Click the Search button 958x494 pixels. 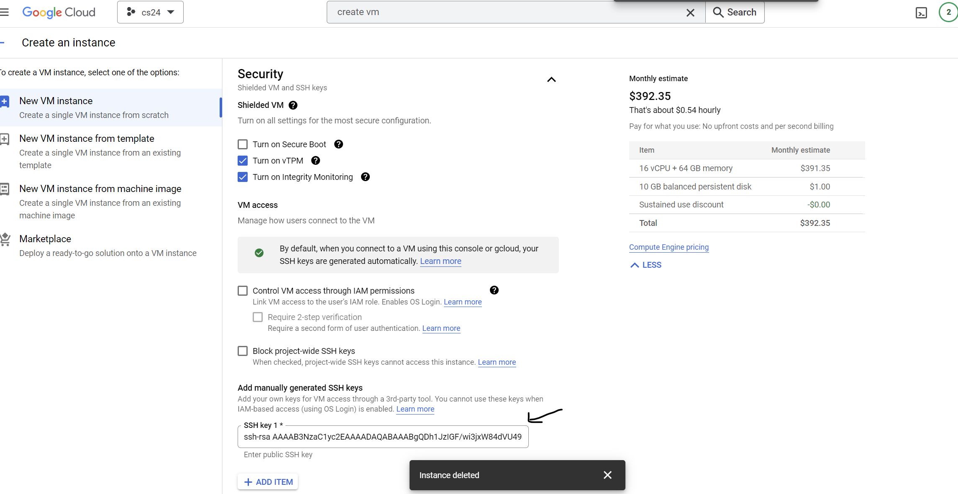[735, 12]
